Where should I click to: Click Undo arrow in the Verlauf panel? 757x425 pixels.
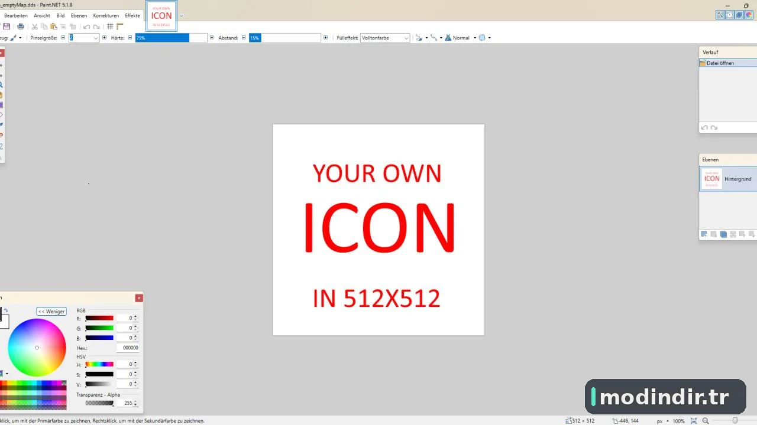pyautogui.click(x=704, y=127)
